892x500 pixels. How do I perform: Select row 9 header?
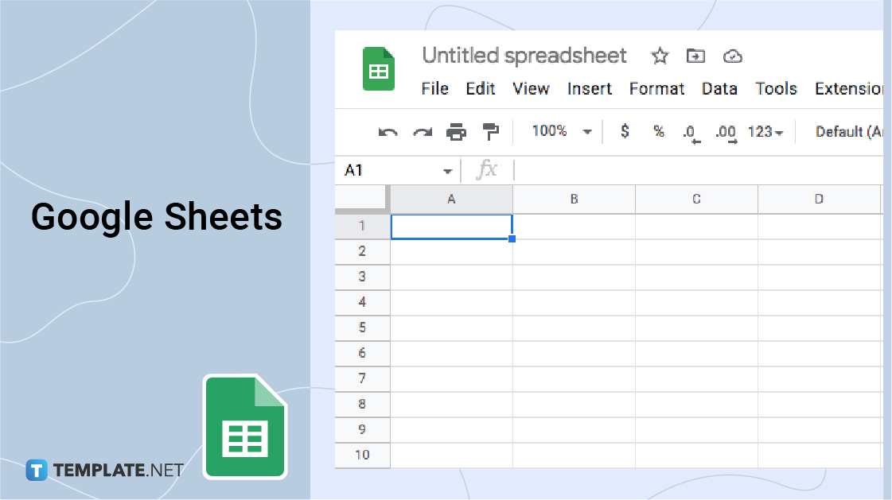[362, 430]
